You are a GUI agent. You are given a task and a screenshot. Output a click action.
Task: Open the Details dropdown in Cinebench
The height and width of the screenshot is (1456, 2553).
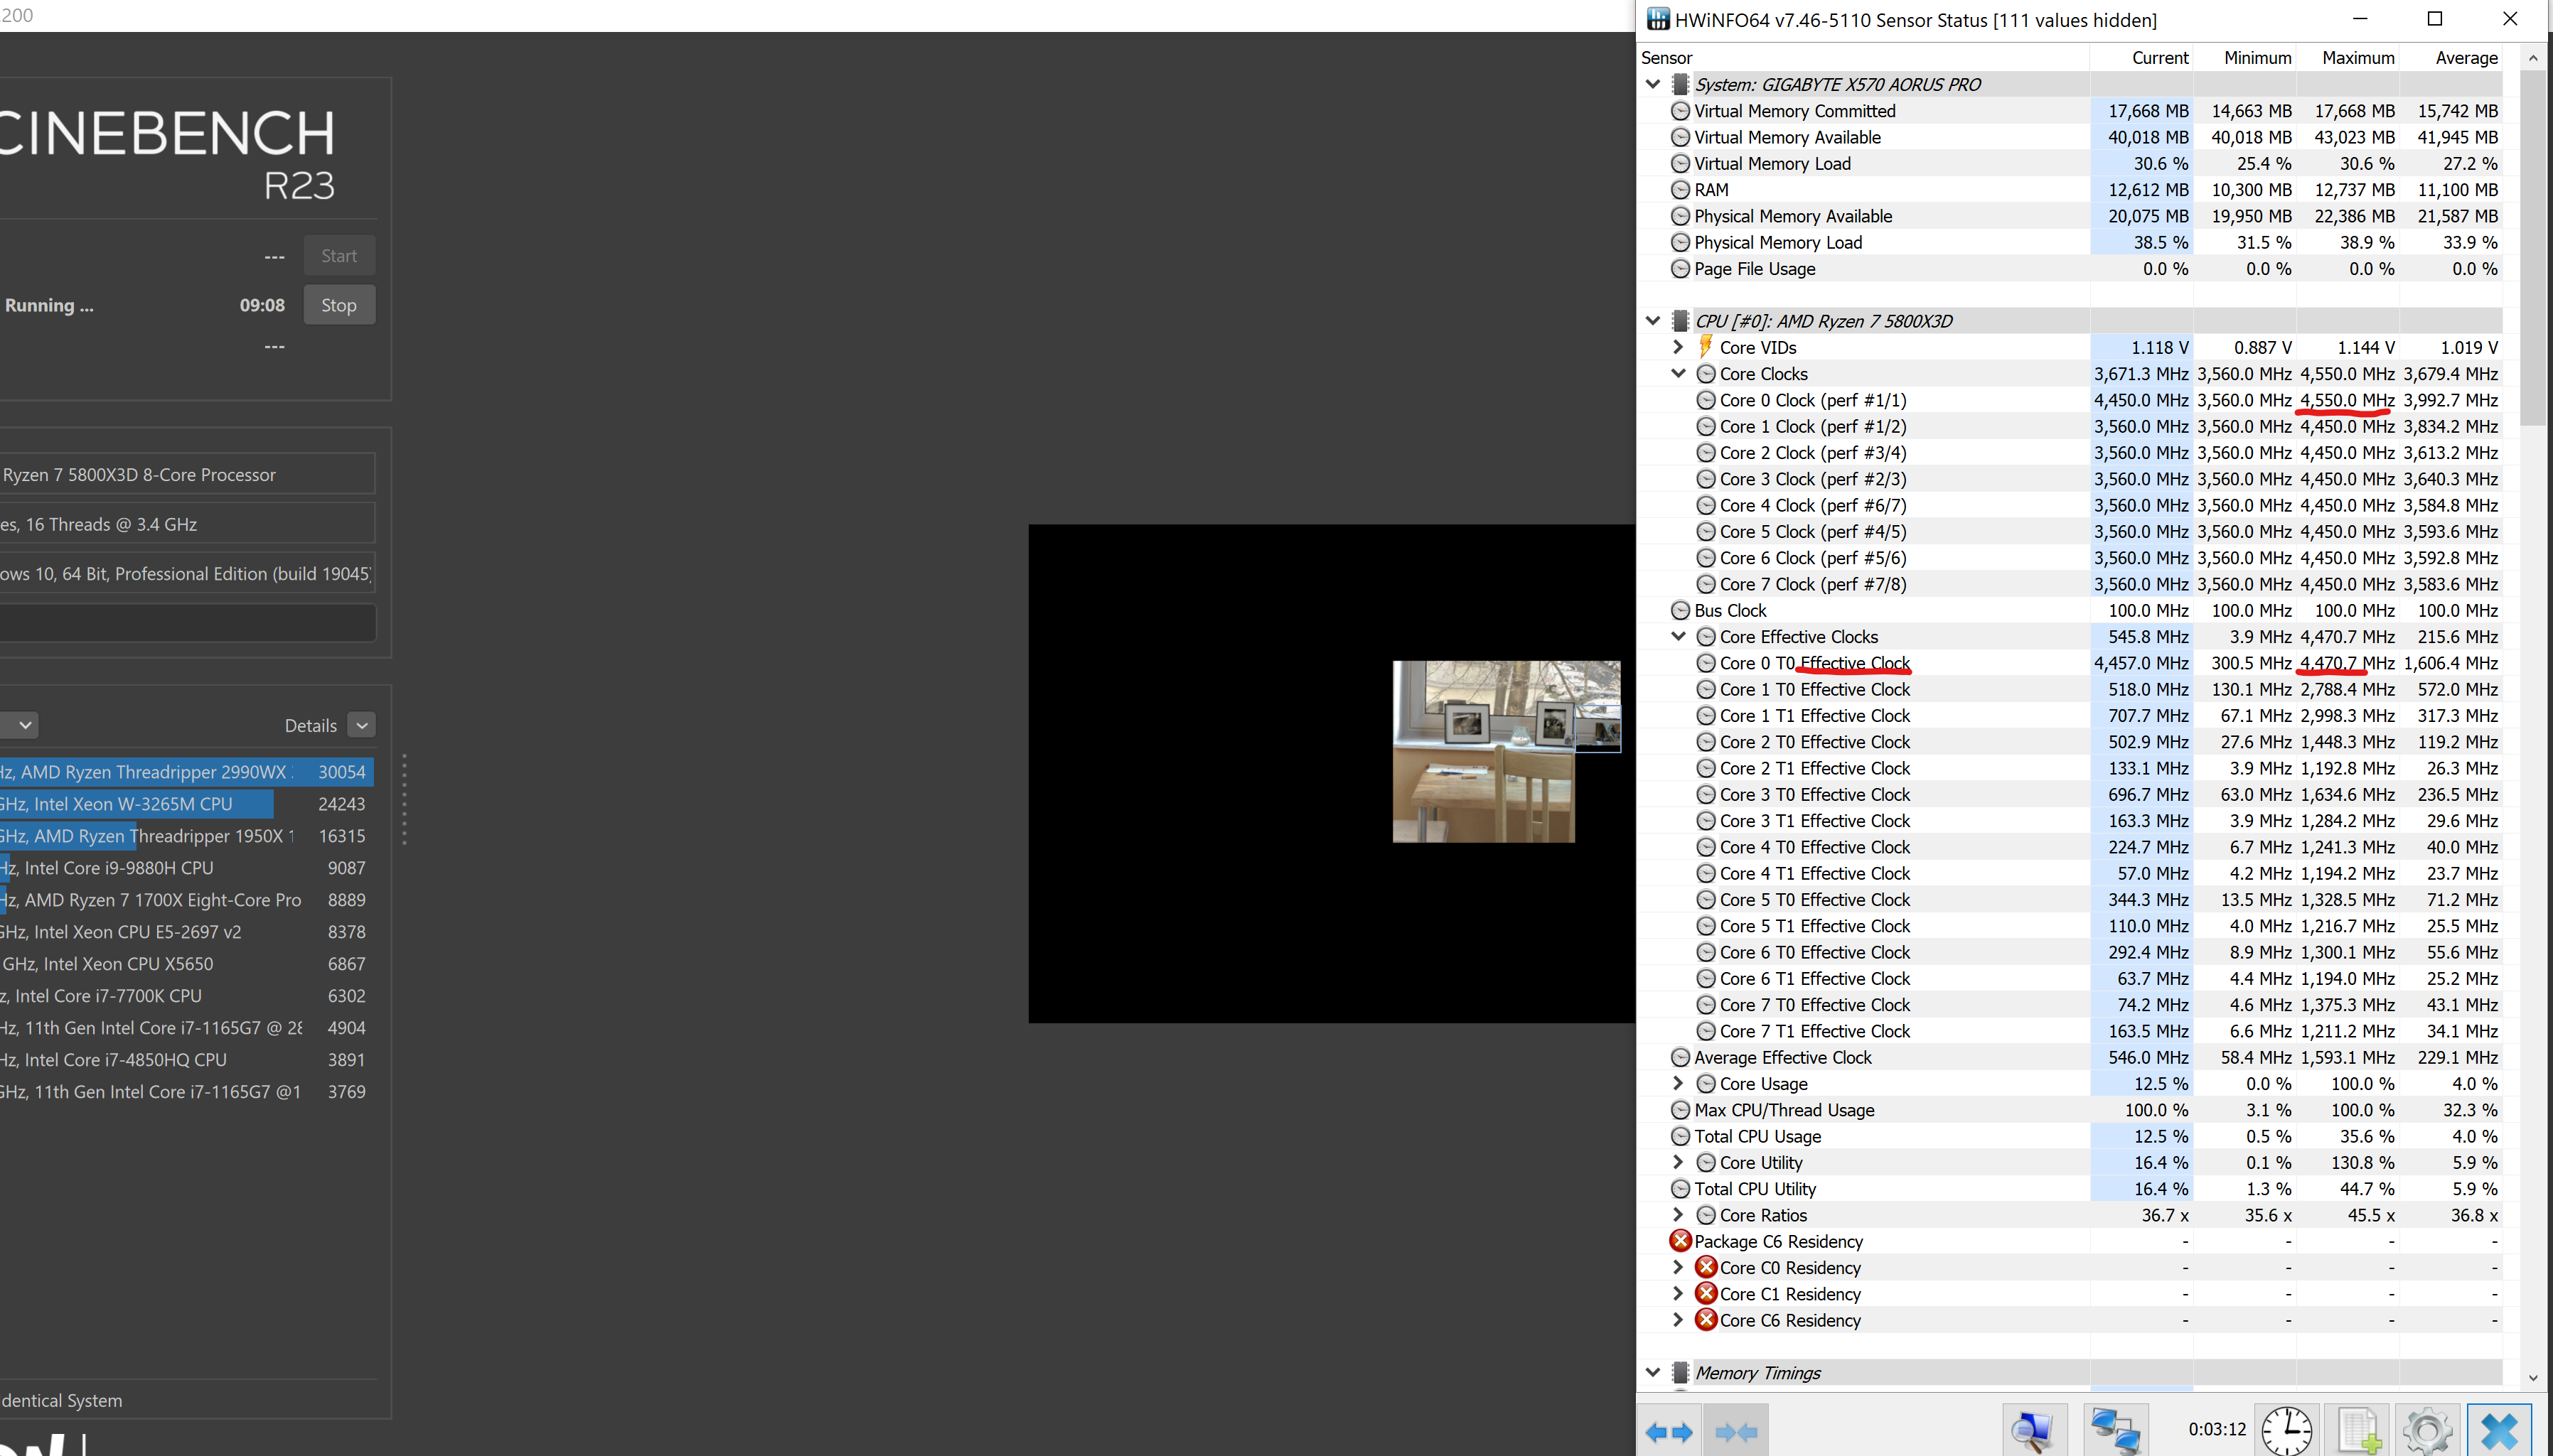pyautogui.click(x=362, y=726)
